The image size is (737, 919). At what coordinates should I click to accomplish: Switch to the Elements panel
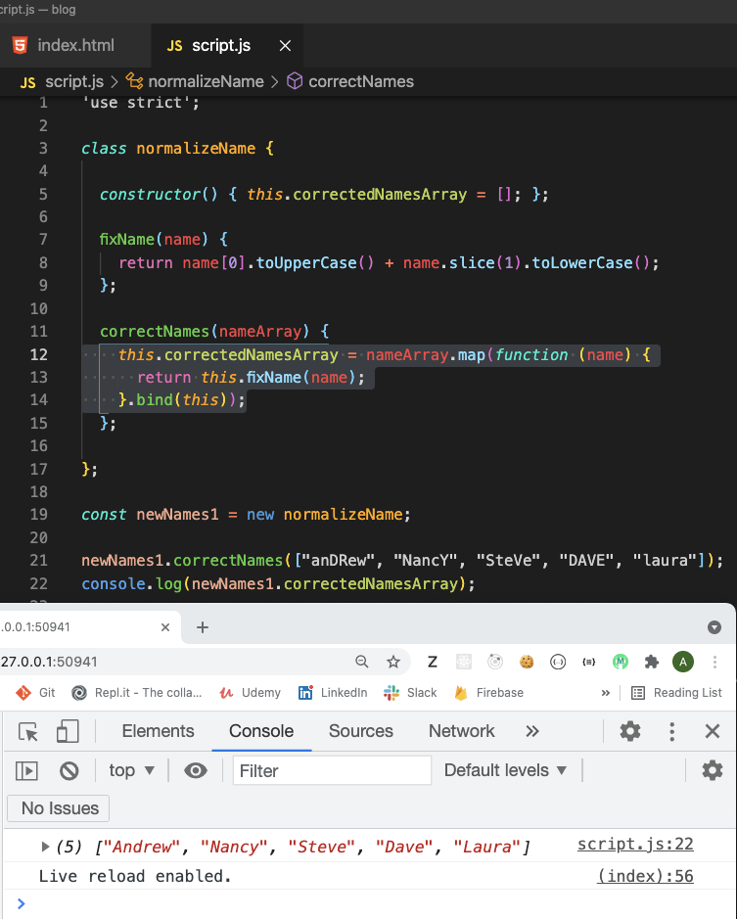pos(158,731)
